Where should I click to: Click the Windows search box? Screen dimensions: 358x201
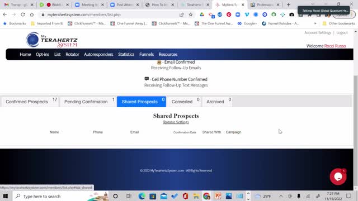point(60,196)
